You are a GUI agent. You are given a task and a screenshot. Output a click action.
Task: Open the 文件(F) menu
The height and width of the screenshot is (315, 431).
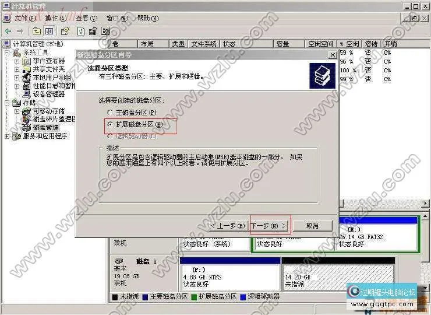(25, 18)
